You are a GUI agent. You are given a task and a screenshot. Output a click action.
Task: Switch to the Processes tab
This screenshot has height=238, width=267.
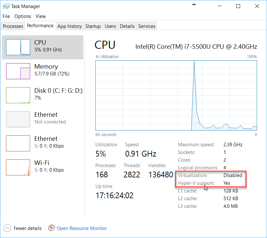click(13, 26)
